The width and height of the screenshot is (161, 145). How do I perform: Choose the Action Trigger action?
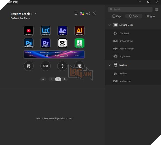(133, 49)
